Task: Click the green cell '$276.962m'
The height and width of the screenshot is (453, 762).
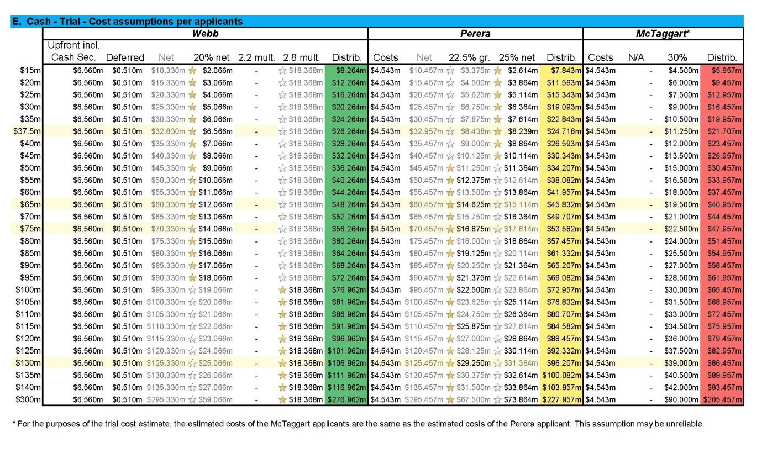Action: [346, 400]
